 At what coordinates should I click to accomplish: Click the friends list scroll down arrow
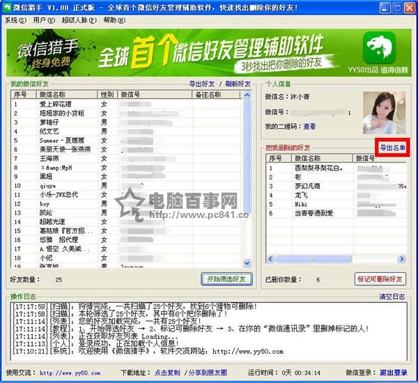247,263
